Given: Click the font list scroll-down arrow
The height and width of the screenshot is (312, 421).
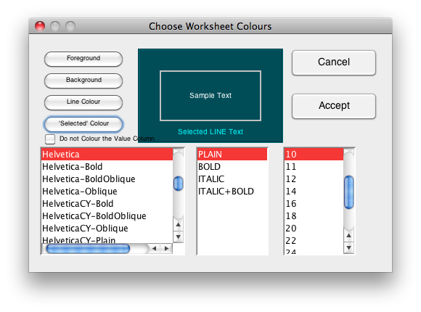Looking at the screenshot, I should click(179, 237).
